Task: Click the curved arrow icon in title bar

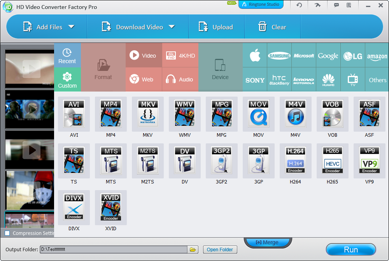Action: point(317,5)
